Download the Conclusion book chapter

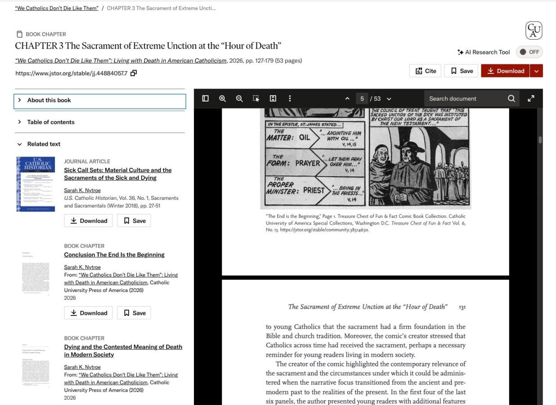(x=88, y=313)
